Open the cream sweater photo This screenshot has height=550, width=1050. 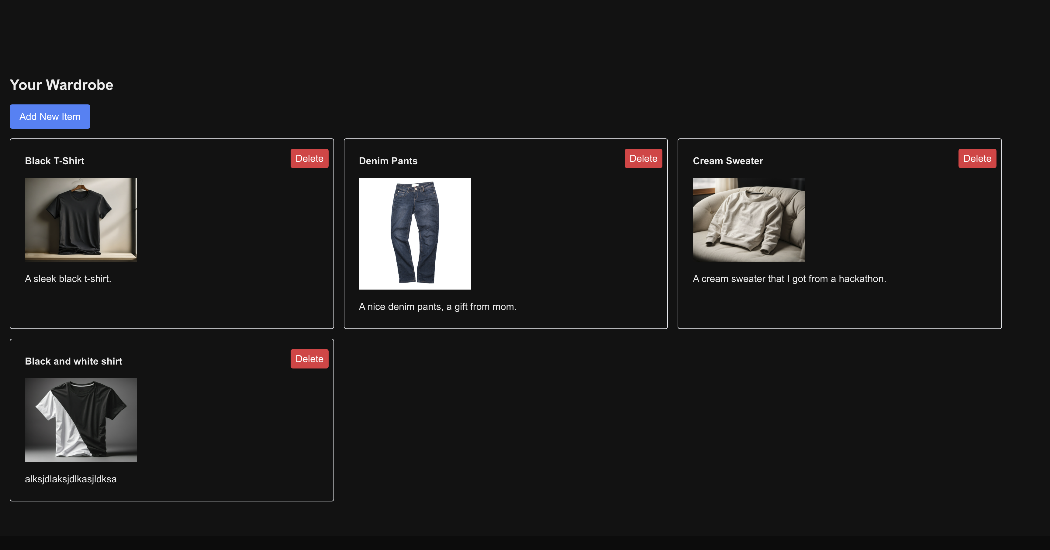(x=748, y=219)
